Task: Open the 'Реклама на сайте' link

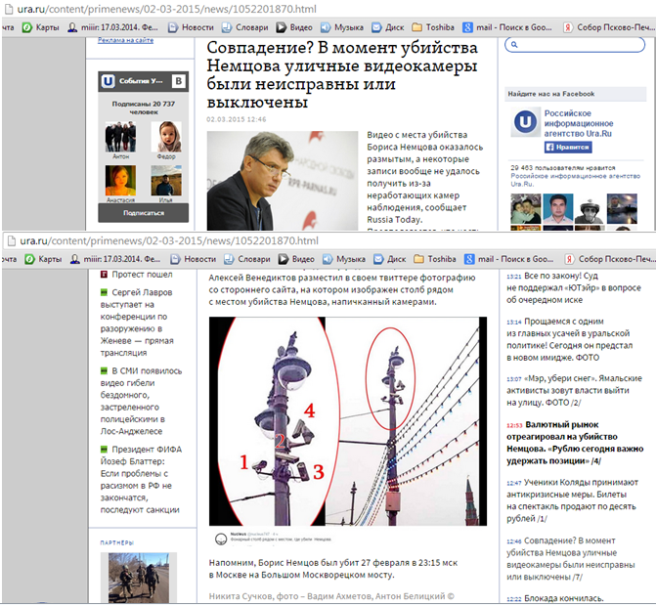Action: [x=125, y=40]
